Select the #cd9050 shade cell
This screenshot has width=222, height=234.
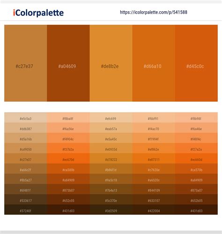tap(26, 148)
